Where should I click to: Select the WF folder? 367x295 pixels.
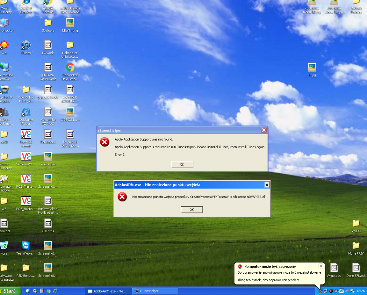coord(4,204)
